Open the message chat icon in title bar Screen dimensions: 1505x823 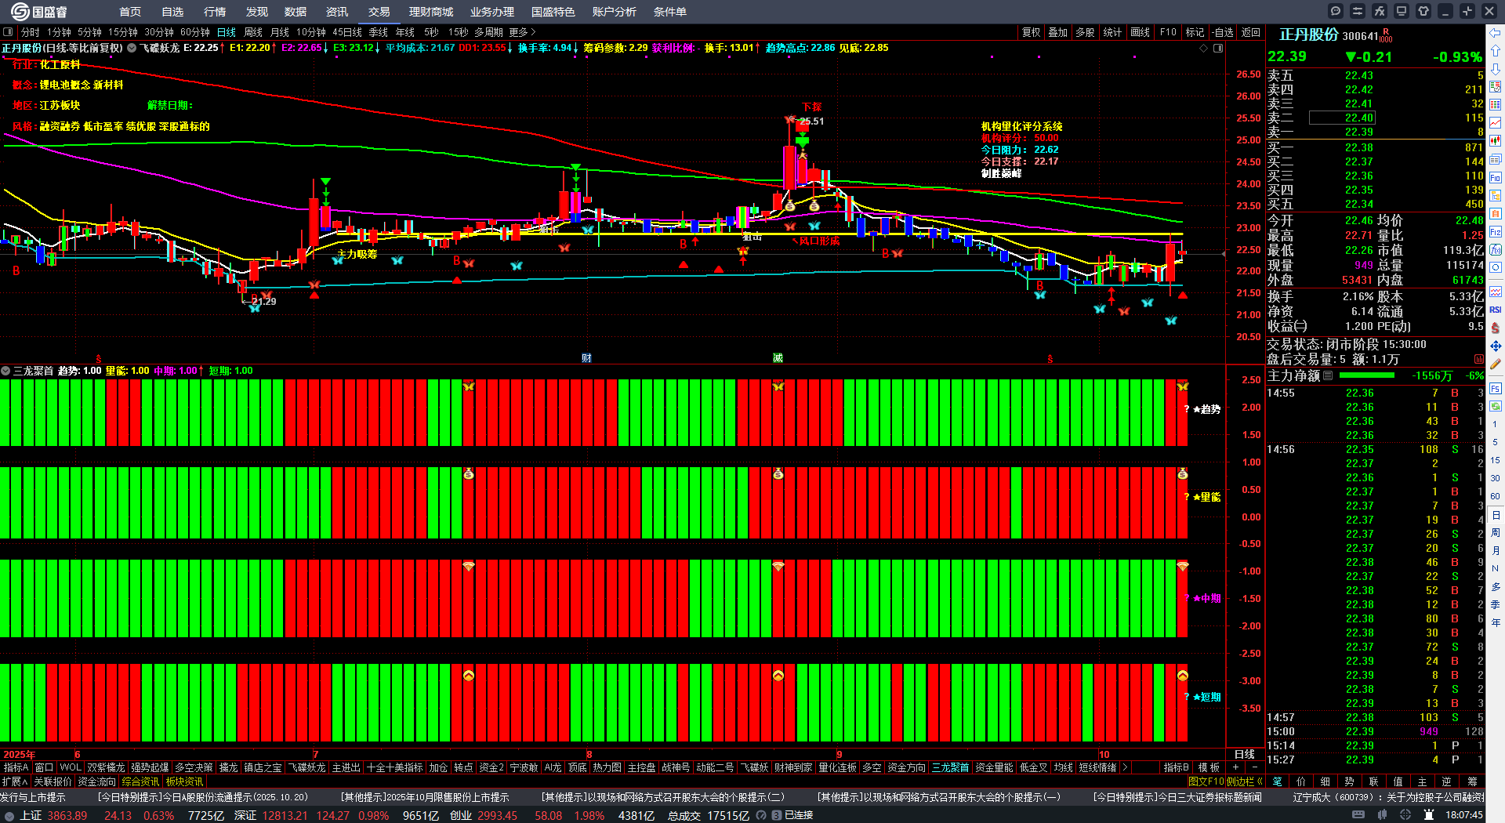click(x=1336, y=11)
